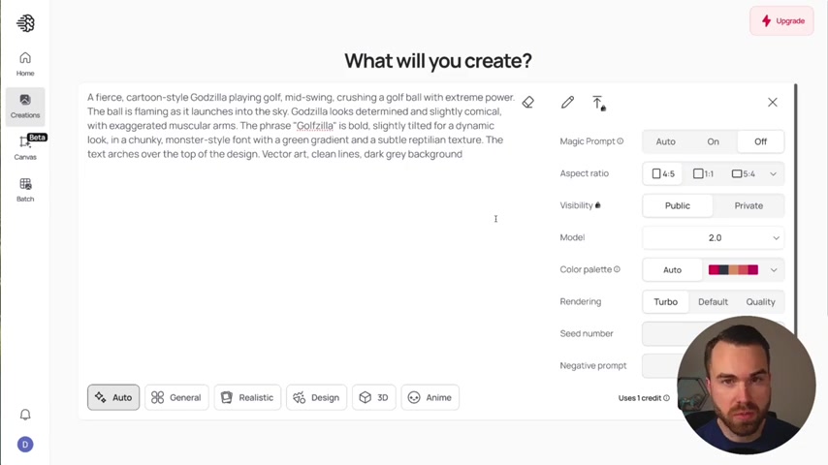
Task: Click the upload image icon
Action: 598,103
